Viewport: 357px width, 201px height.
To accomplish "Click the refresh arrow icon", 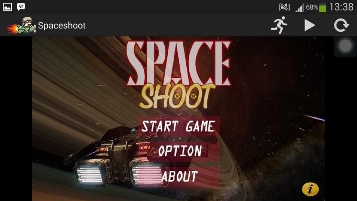I will pos(341,25).
